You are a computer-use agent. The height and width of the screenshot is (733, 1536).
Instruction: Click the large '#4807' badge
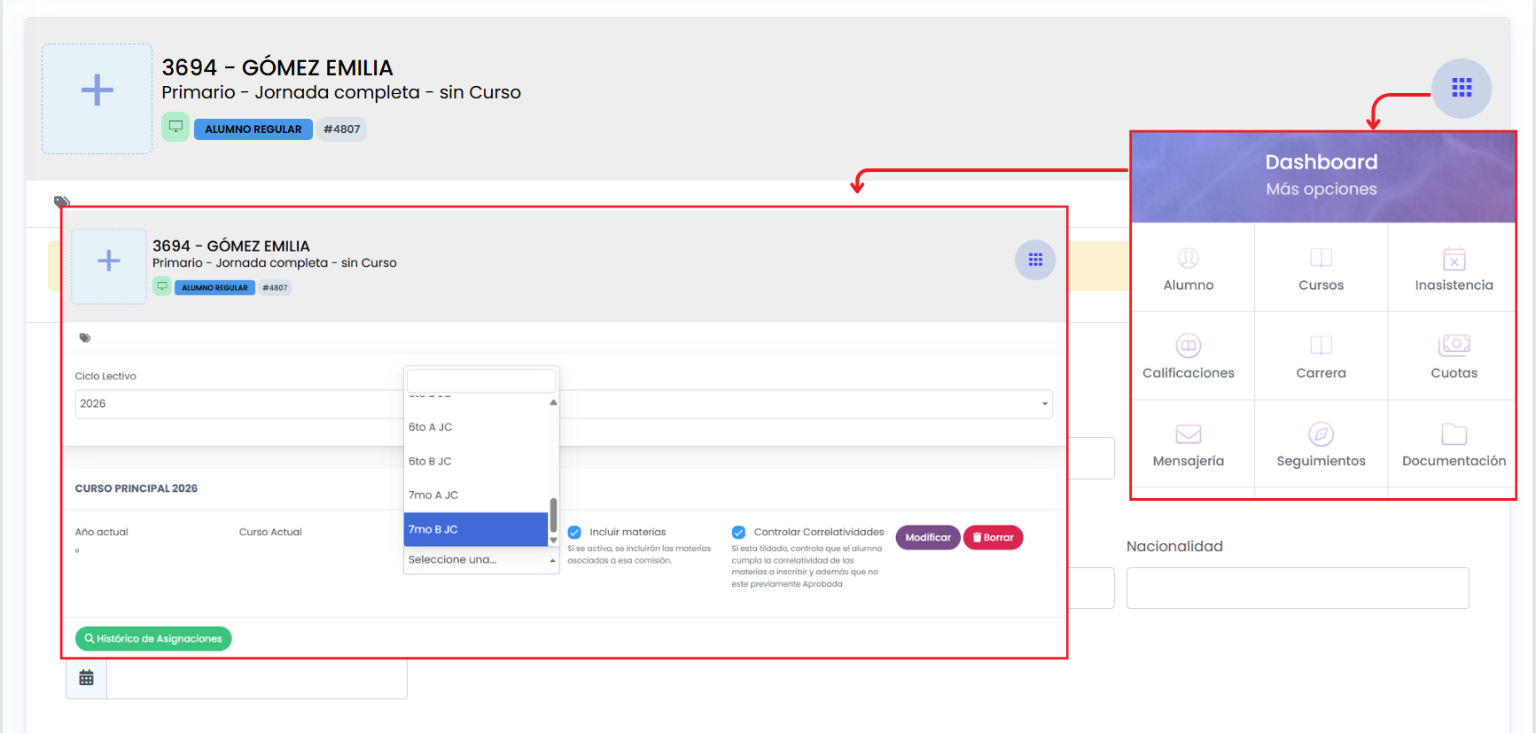coord(342,129)
